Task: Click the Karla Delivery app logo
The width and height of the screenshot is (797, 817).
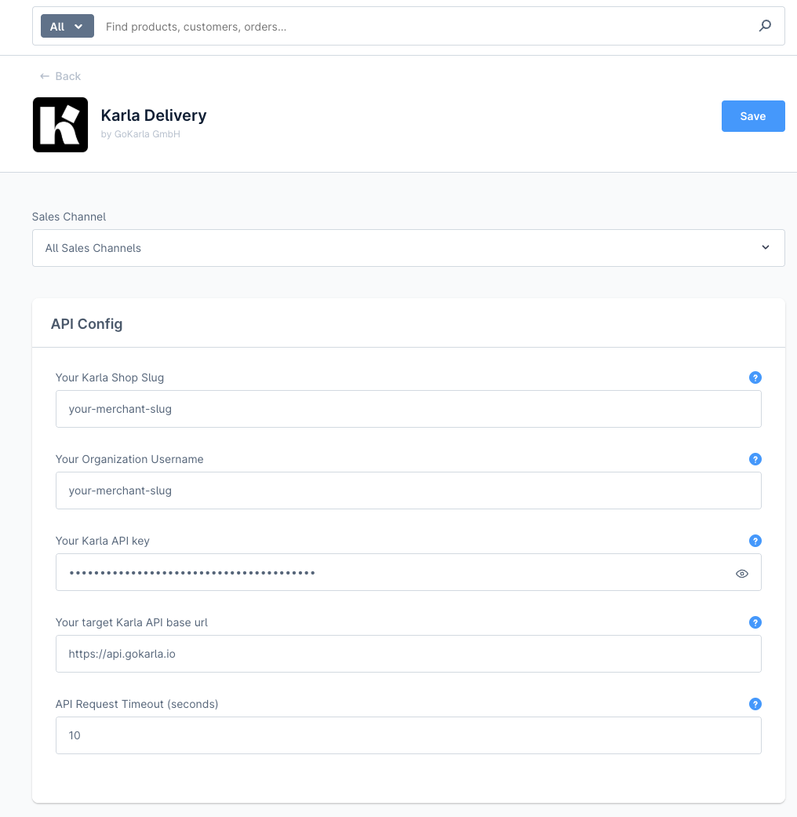Action: [x=60, y=124]
